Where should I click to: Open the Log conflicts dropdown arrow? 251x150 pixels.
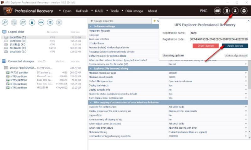pos(246,115)
